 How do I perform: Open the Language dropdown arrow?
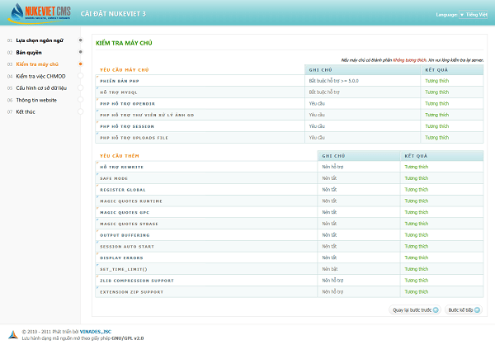[x=461, y=15]
